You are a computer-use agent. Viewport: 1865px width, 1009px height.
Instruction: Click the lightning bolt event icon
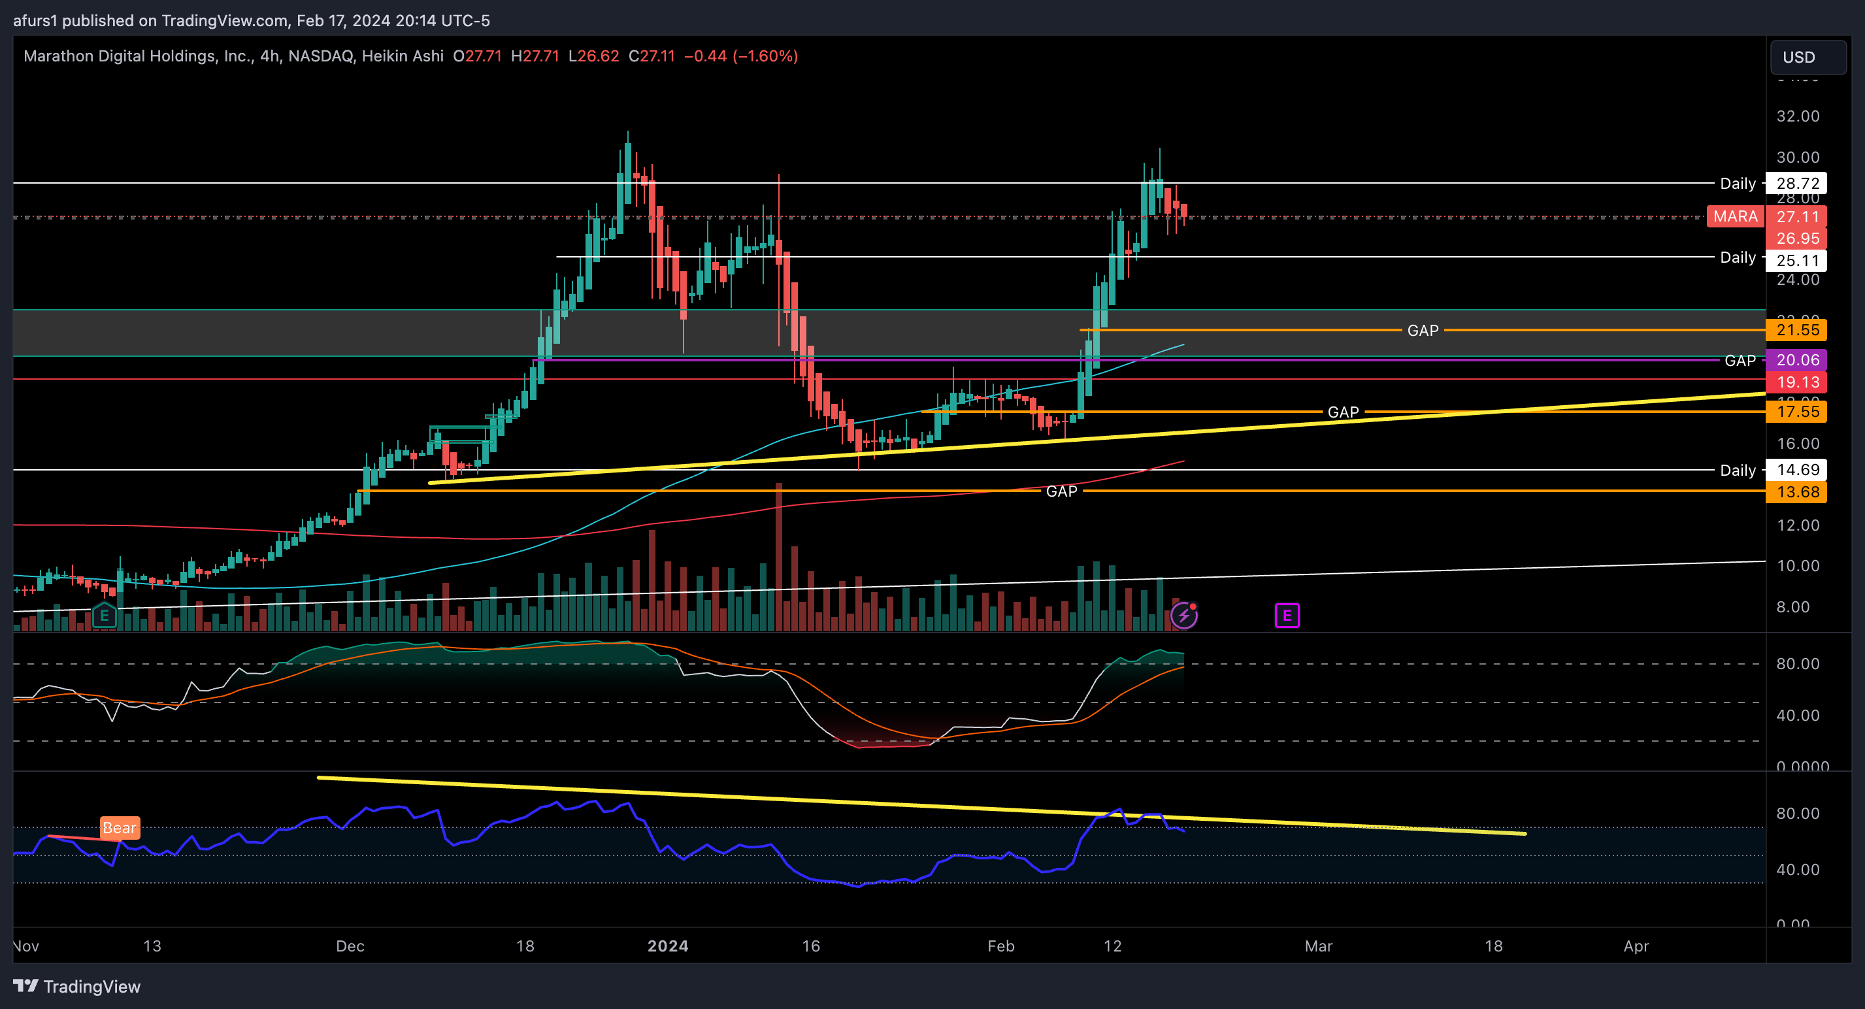click(x=1183, y=615)
